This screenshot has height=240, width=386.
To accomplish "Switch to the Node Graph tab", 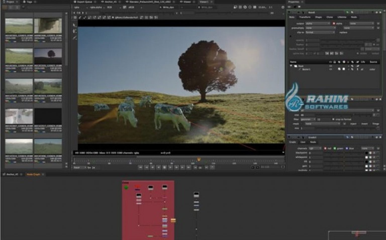I will (33, 174).
